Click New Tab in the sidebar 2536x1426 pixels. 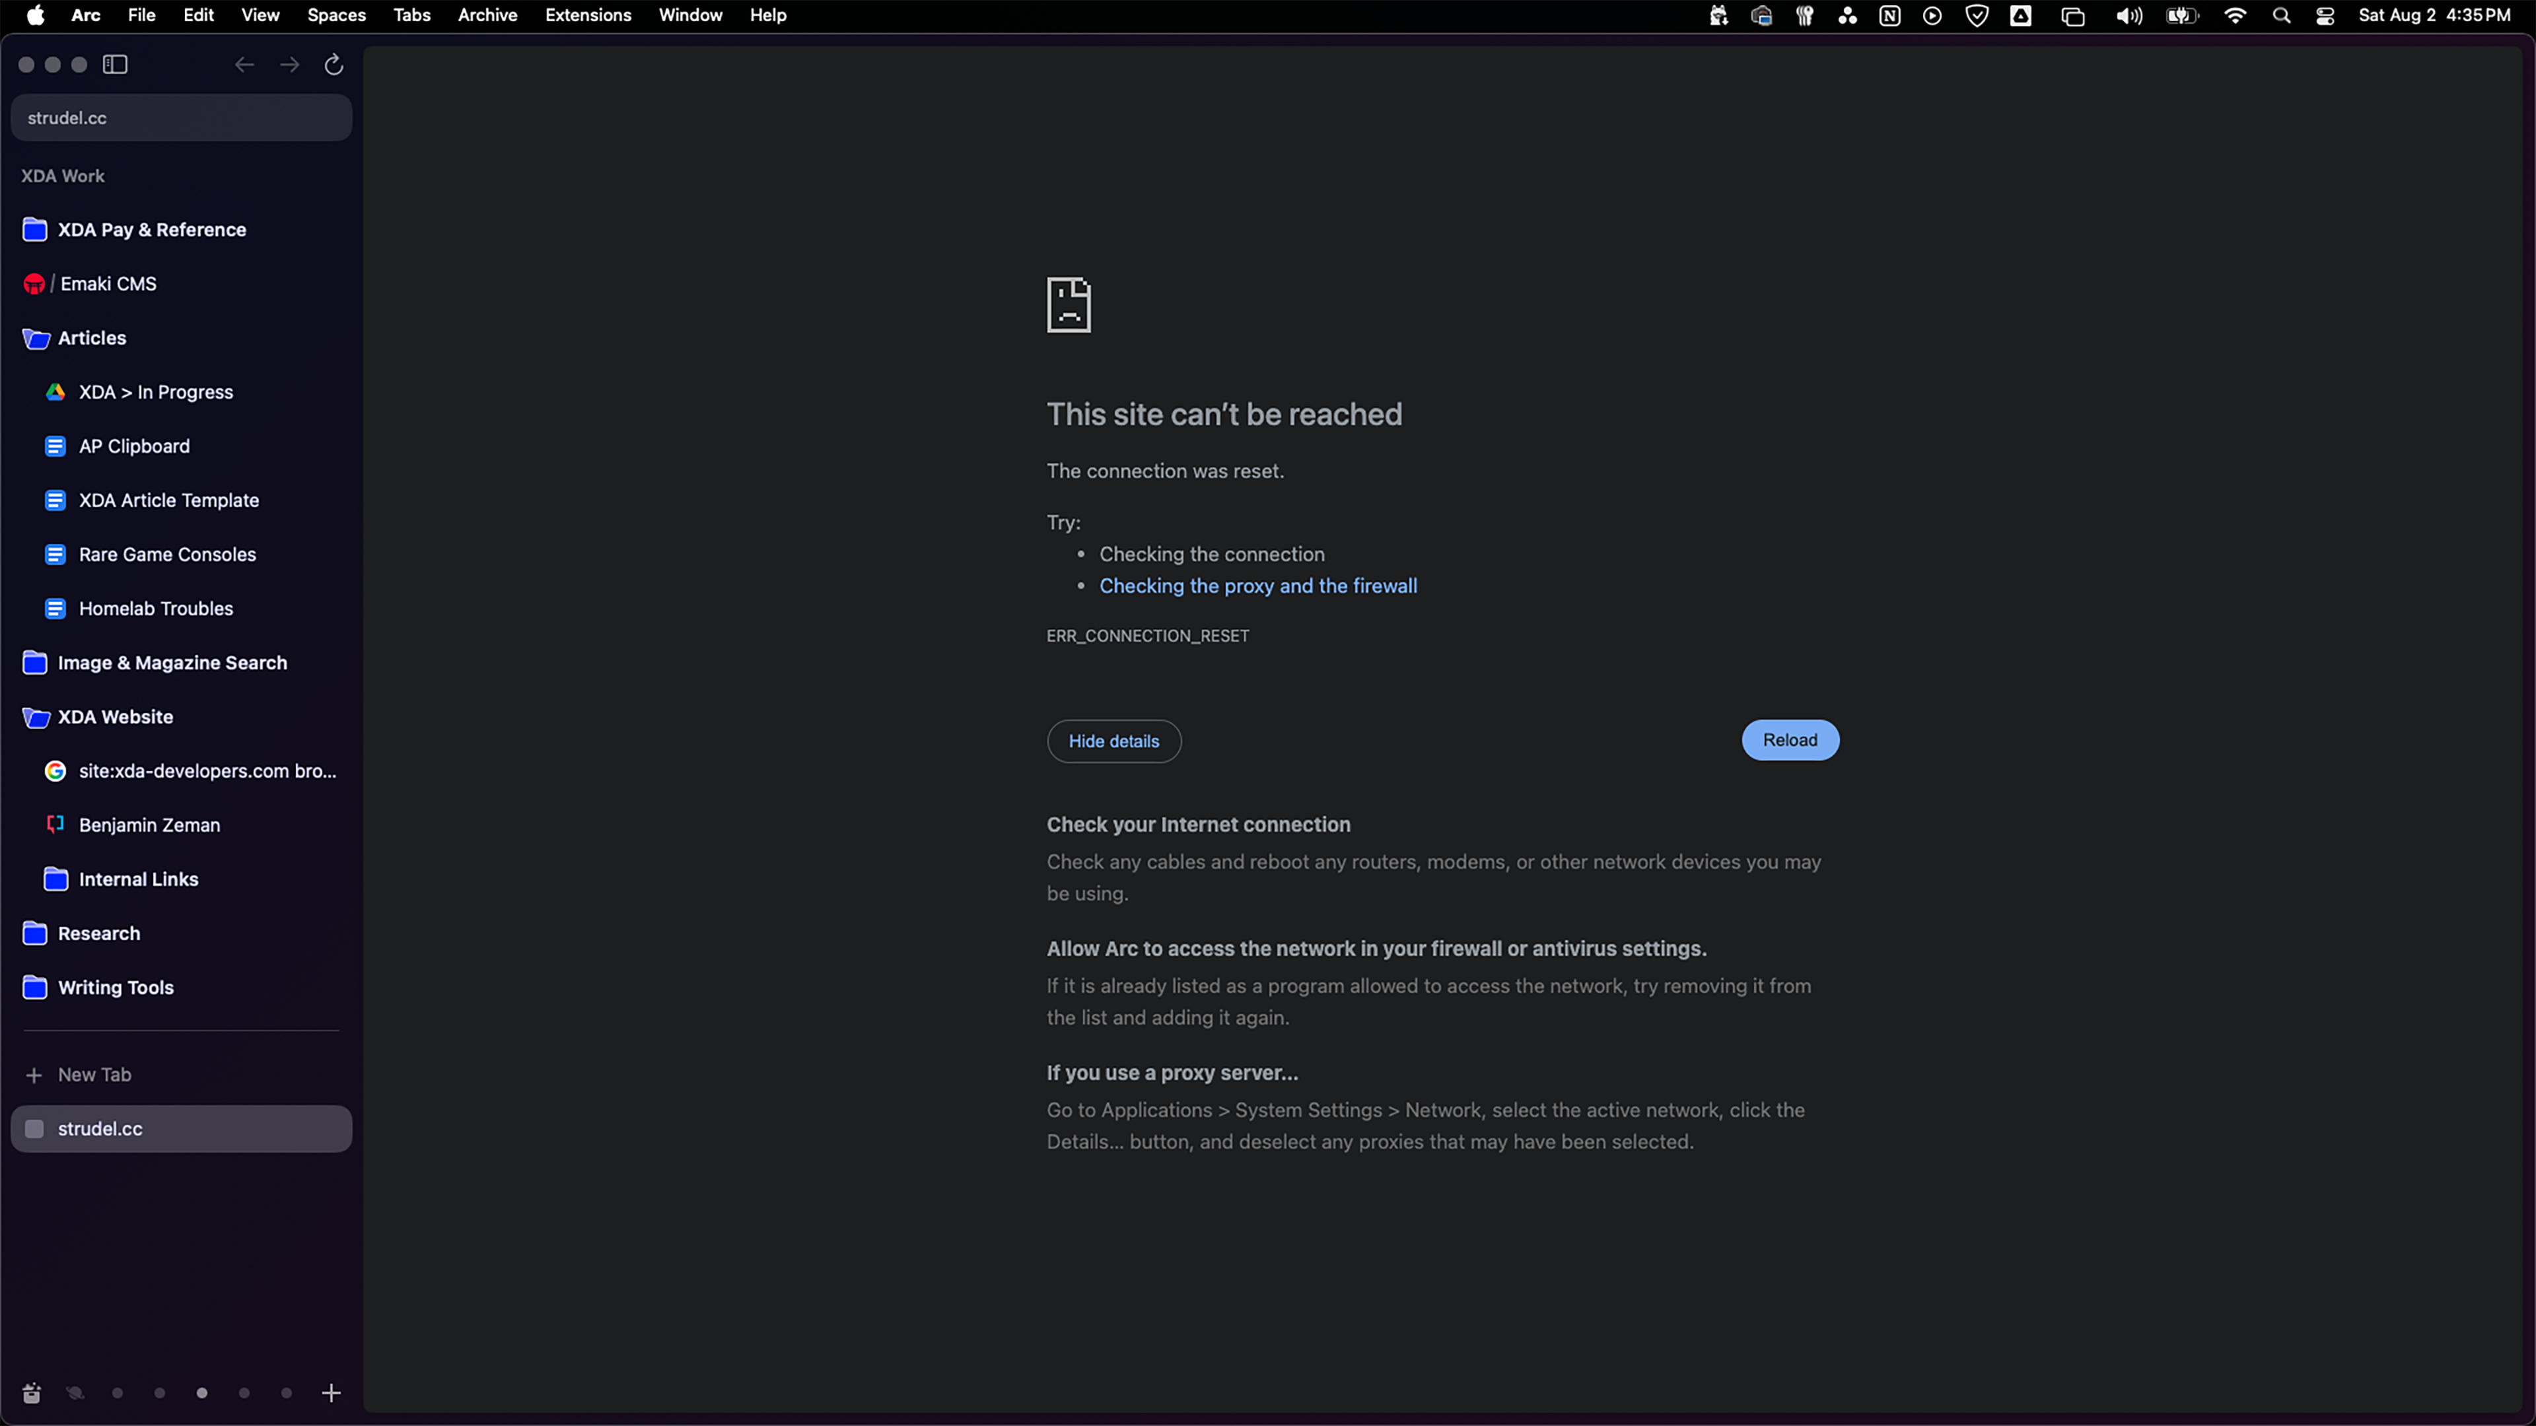181,1075
